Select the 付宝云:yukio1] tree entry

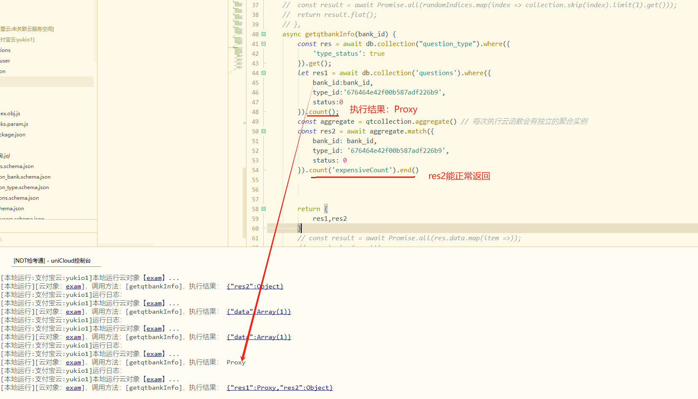point(17,40)
